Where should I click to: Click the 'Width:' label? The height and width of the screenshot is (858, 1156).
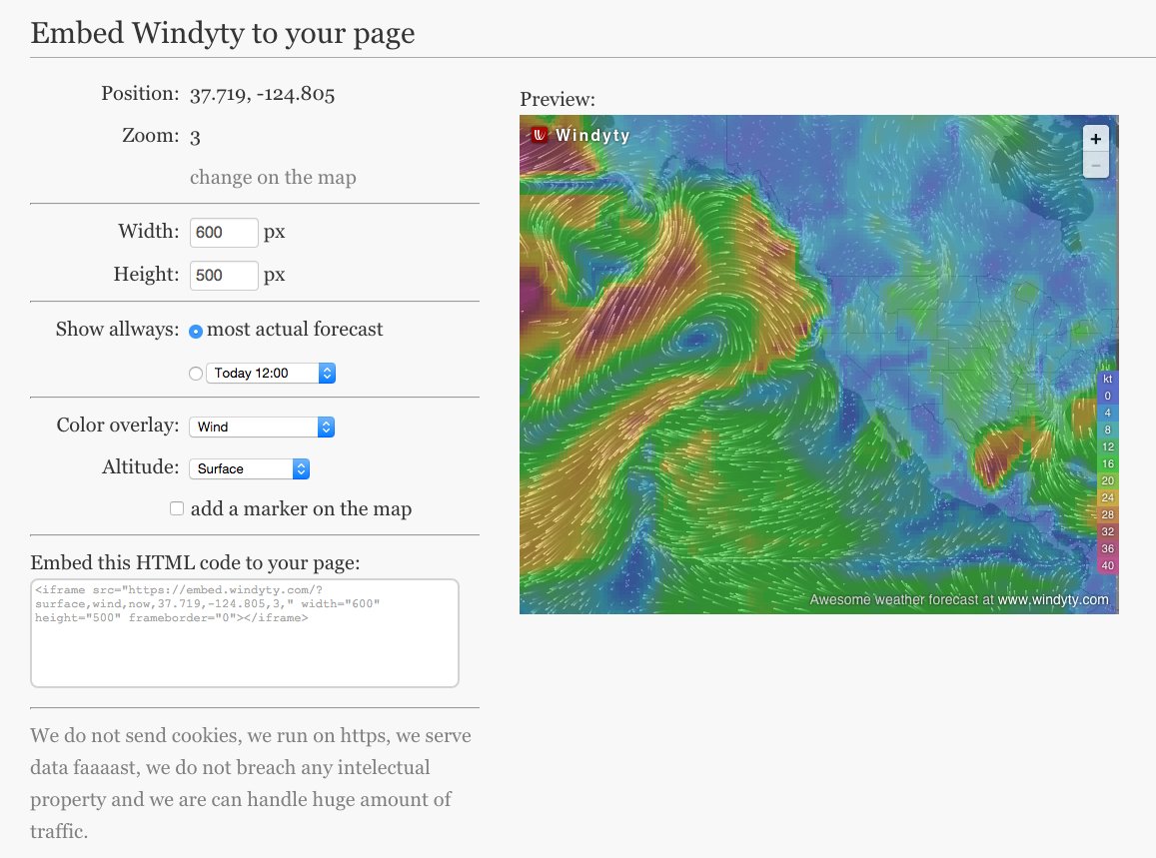tap(149, 232)
